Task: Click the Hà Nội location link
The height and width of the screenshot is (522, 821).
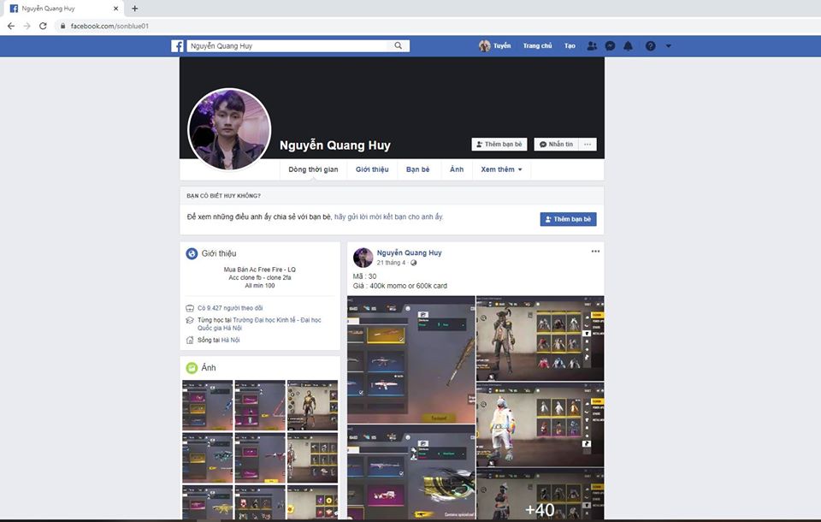Action: 229,340
